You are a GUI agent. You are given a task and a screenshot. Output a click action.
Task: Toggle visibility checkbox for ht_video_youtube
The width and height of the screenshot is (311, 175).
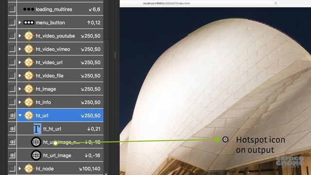(x=12, y=35)
